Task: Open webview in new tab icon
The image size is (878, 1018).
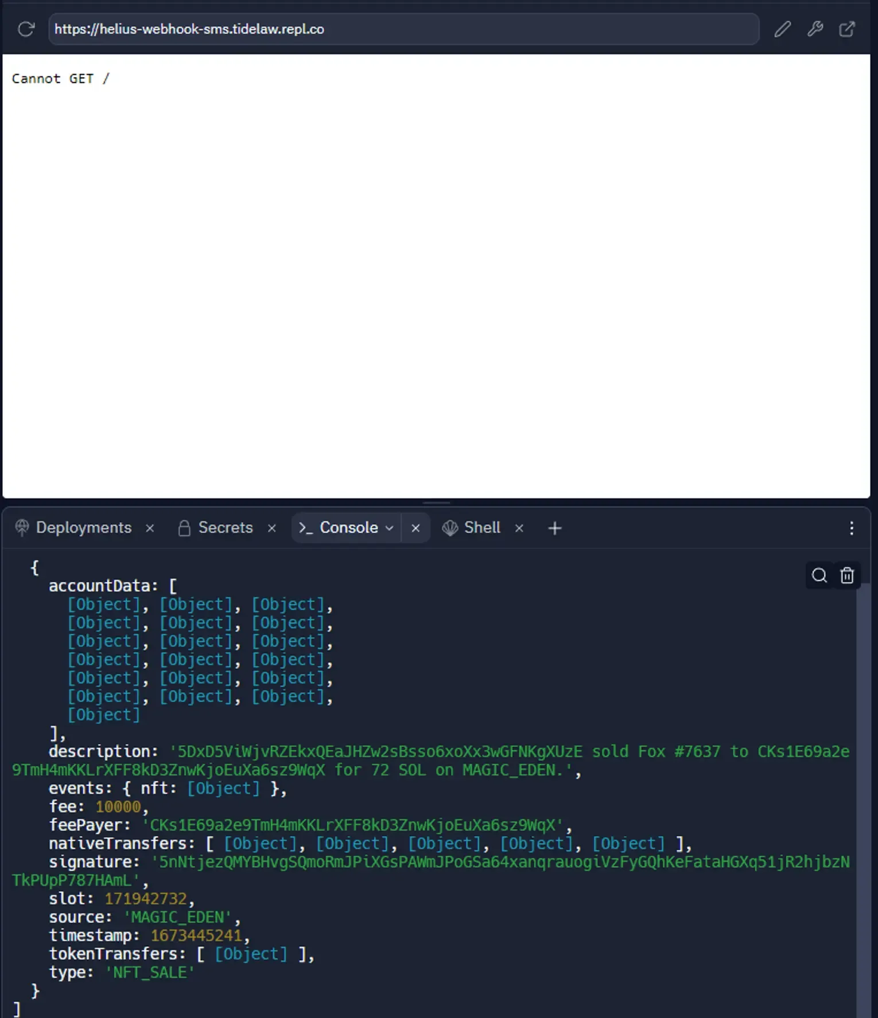Action: coord(847,29)
